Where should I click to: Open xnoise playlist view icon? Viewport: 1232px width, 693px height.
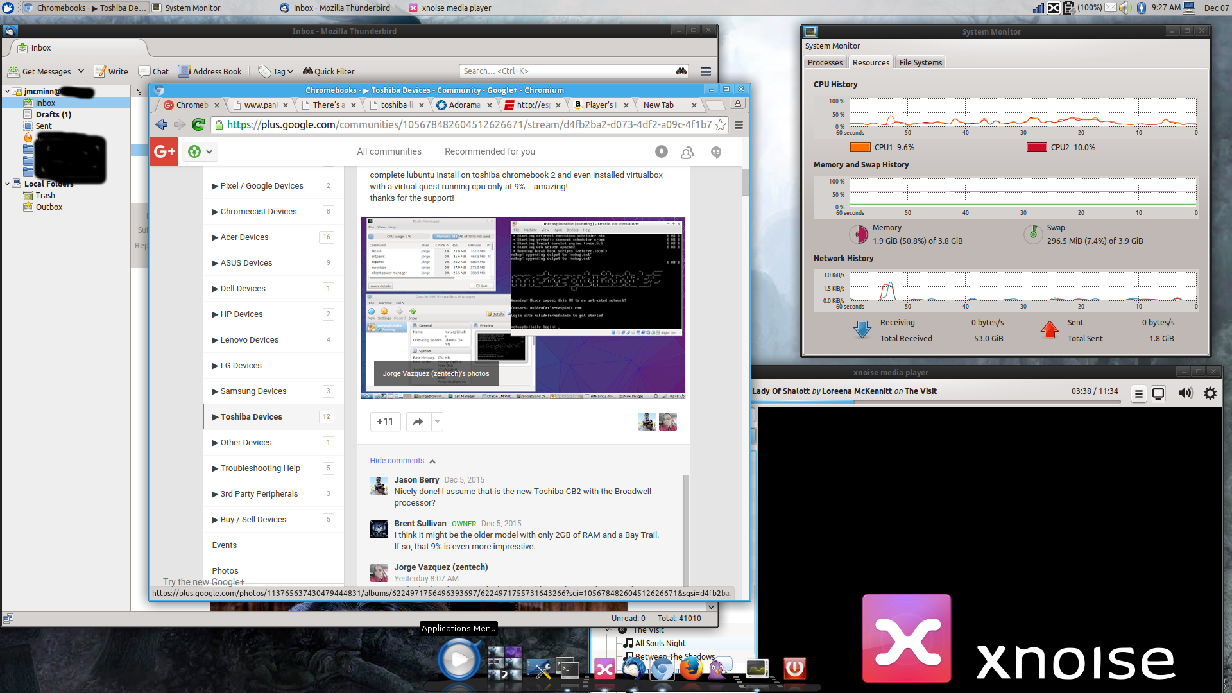[1139, 393]
